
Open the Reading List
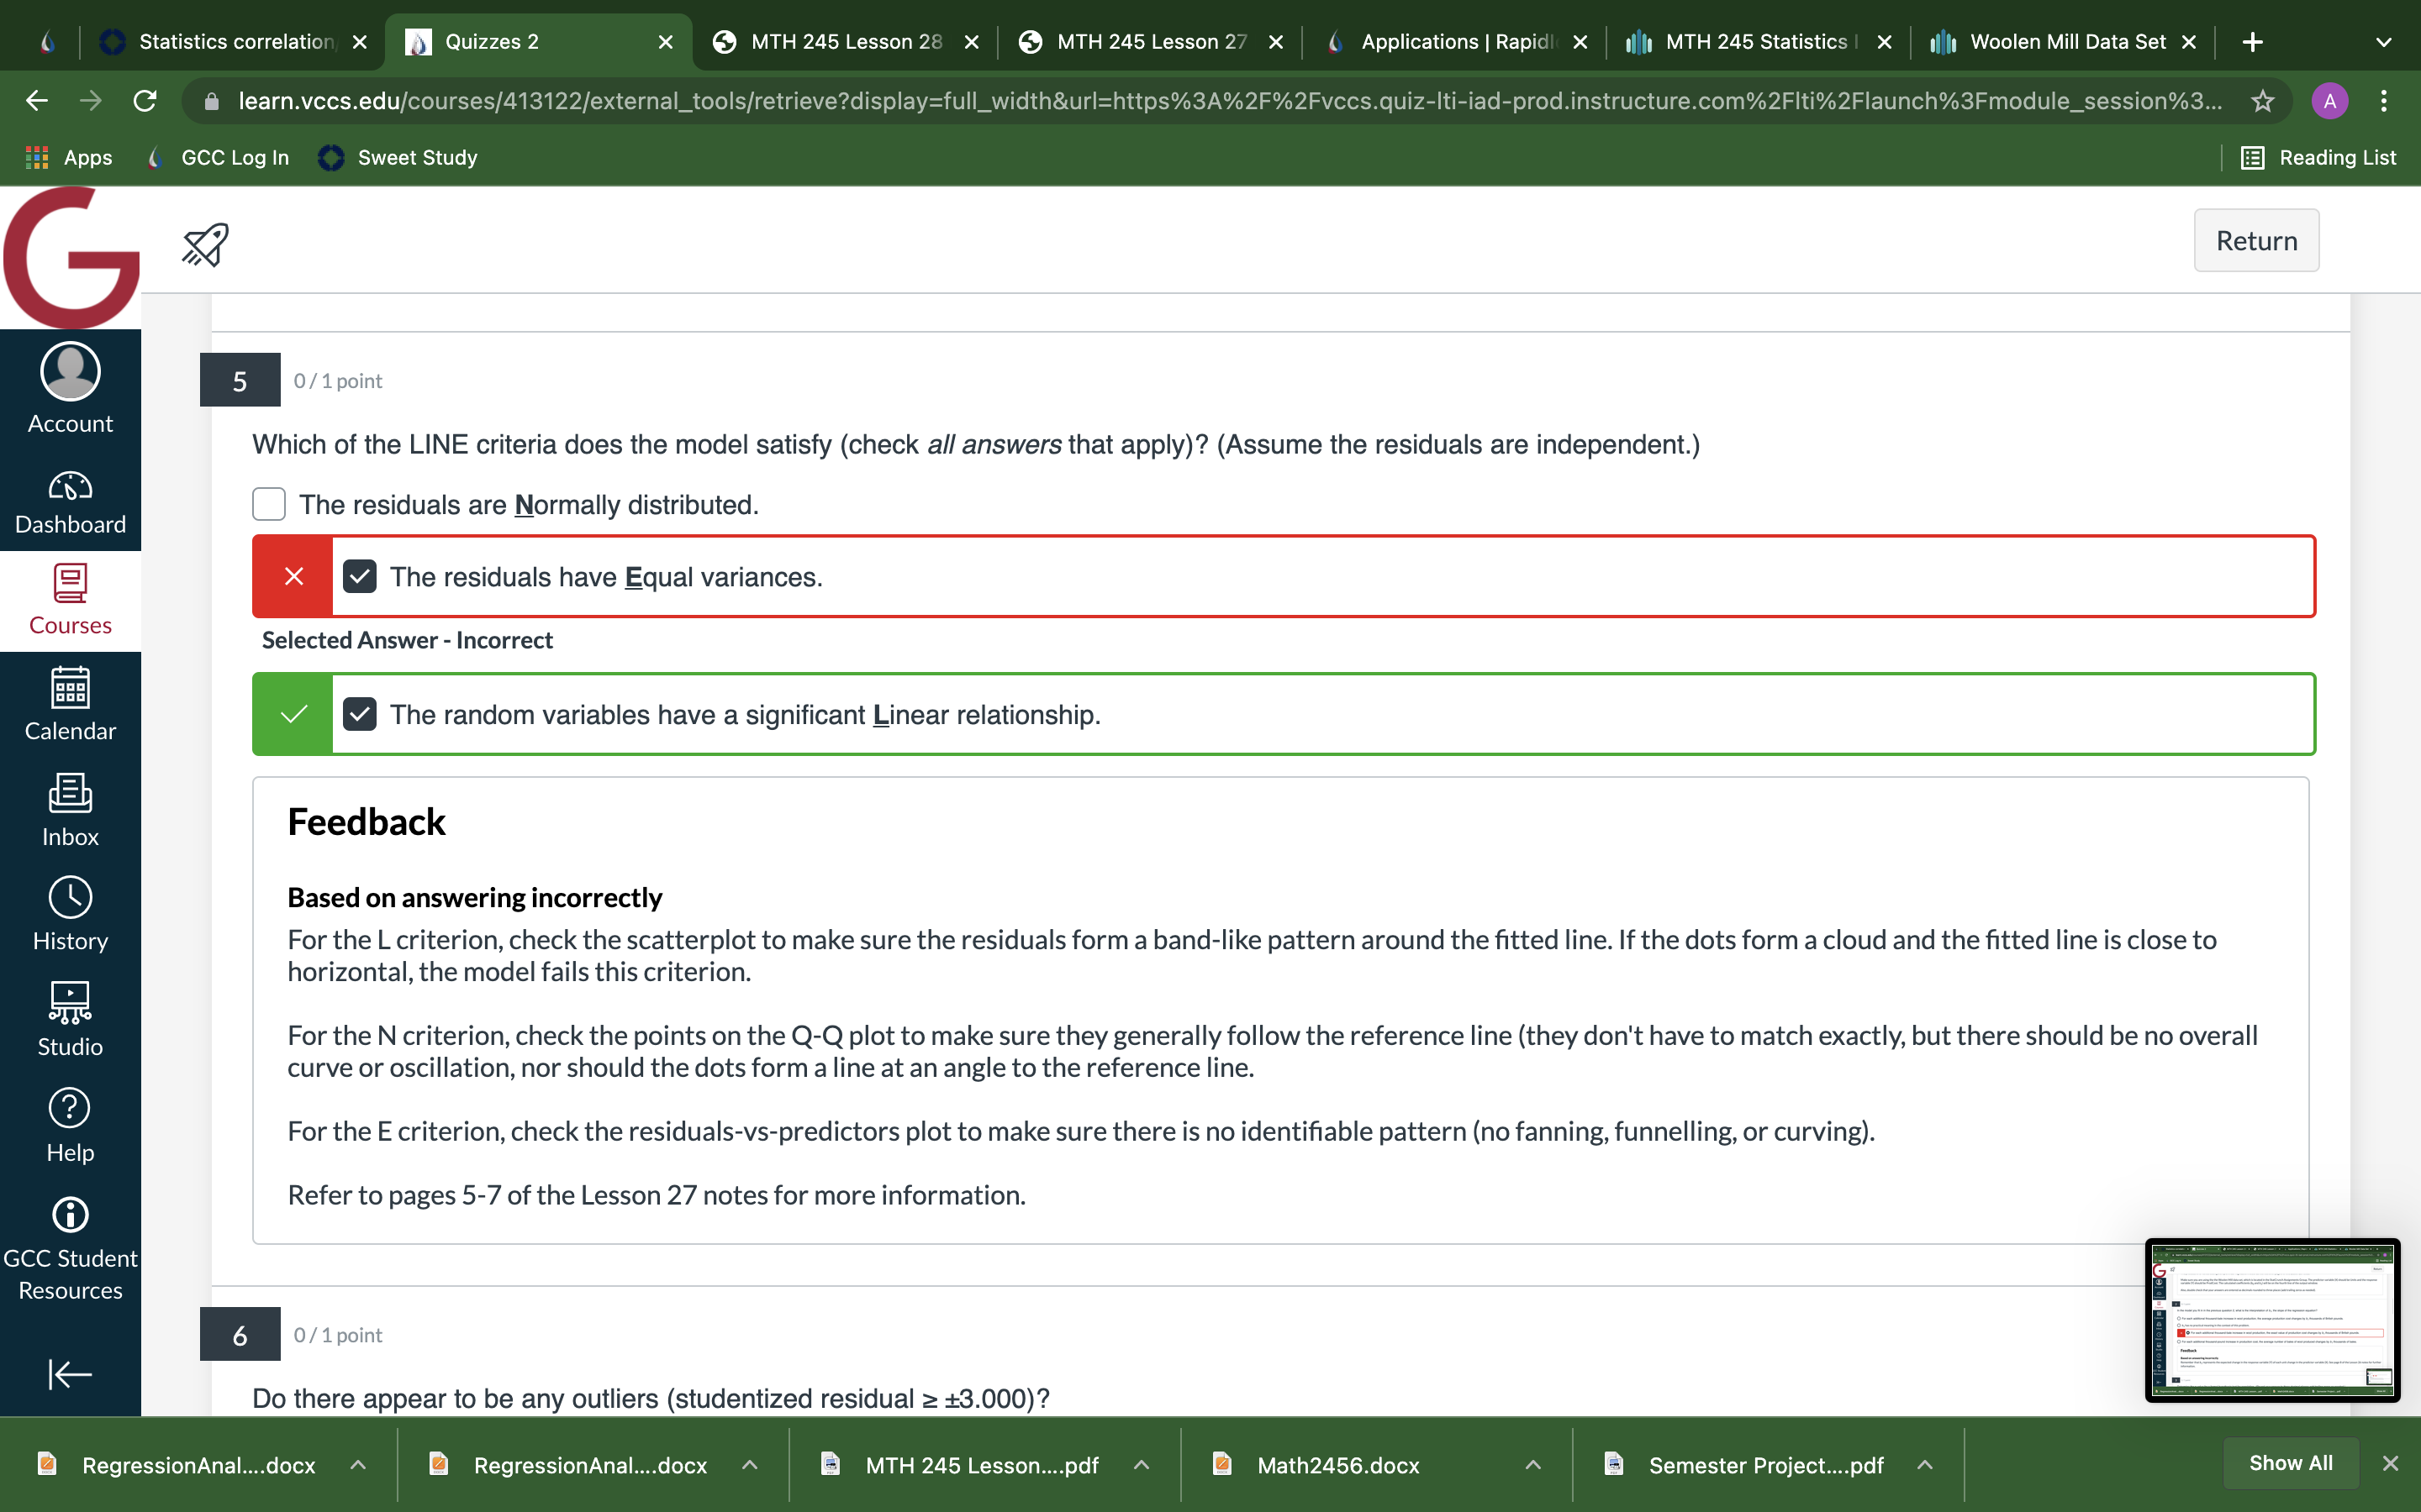pos(2318,157)
